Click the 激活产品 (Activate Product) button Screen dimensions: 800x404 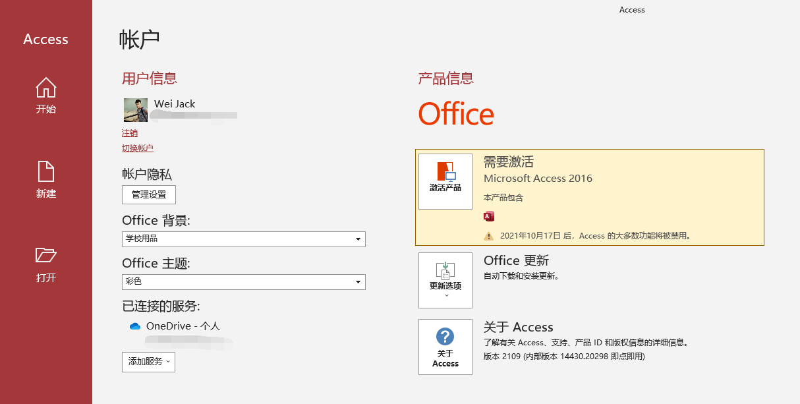click(445, 182)
